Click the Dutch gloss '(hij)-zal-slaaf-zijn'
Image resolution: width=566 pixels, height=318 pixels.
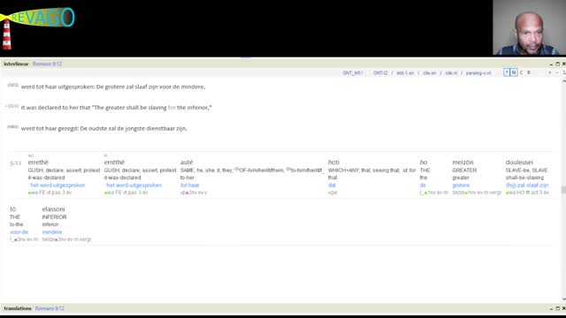click(x=527, y=185)
